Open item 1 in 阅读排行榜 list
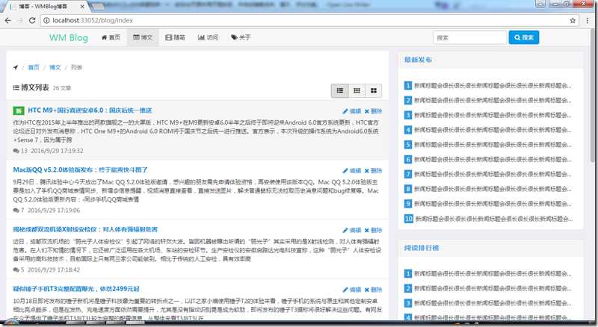The image size is (598, 327). tap(493, 274)
